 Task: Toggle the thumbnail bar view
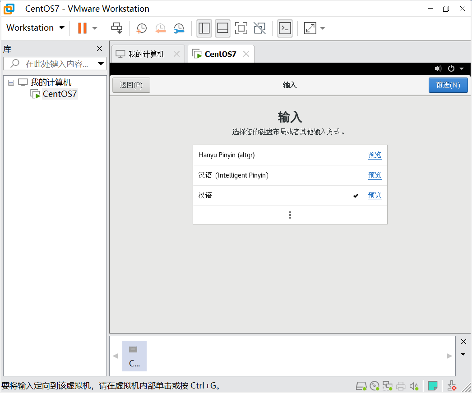click(x=223, y=28)
